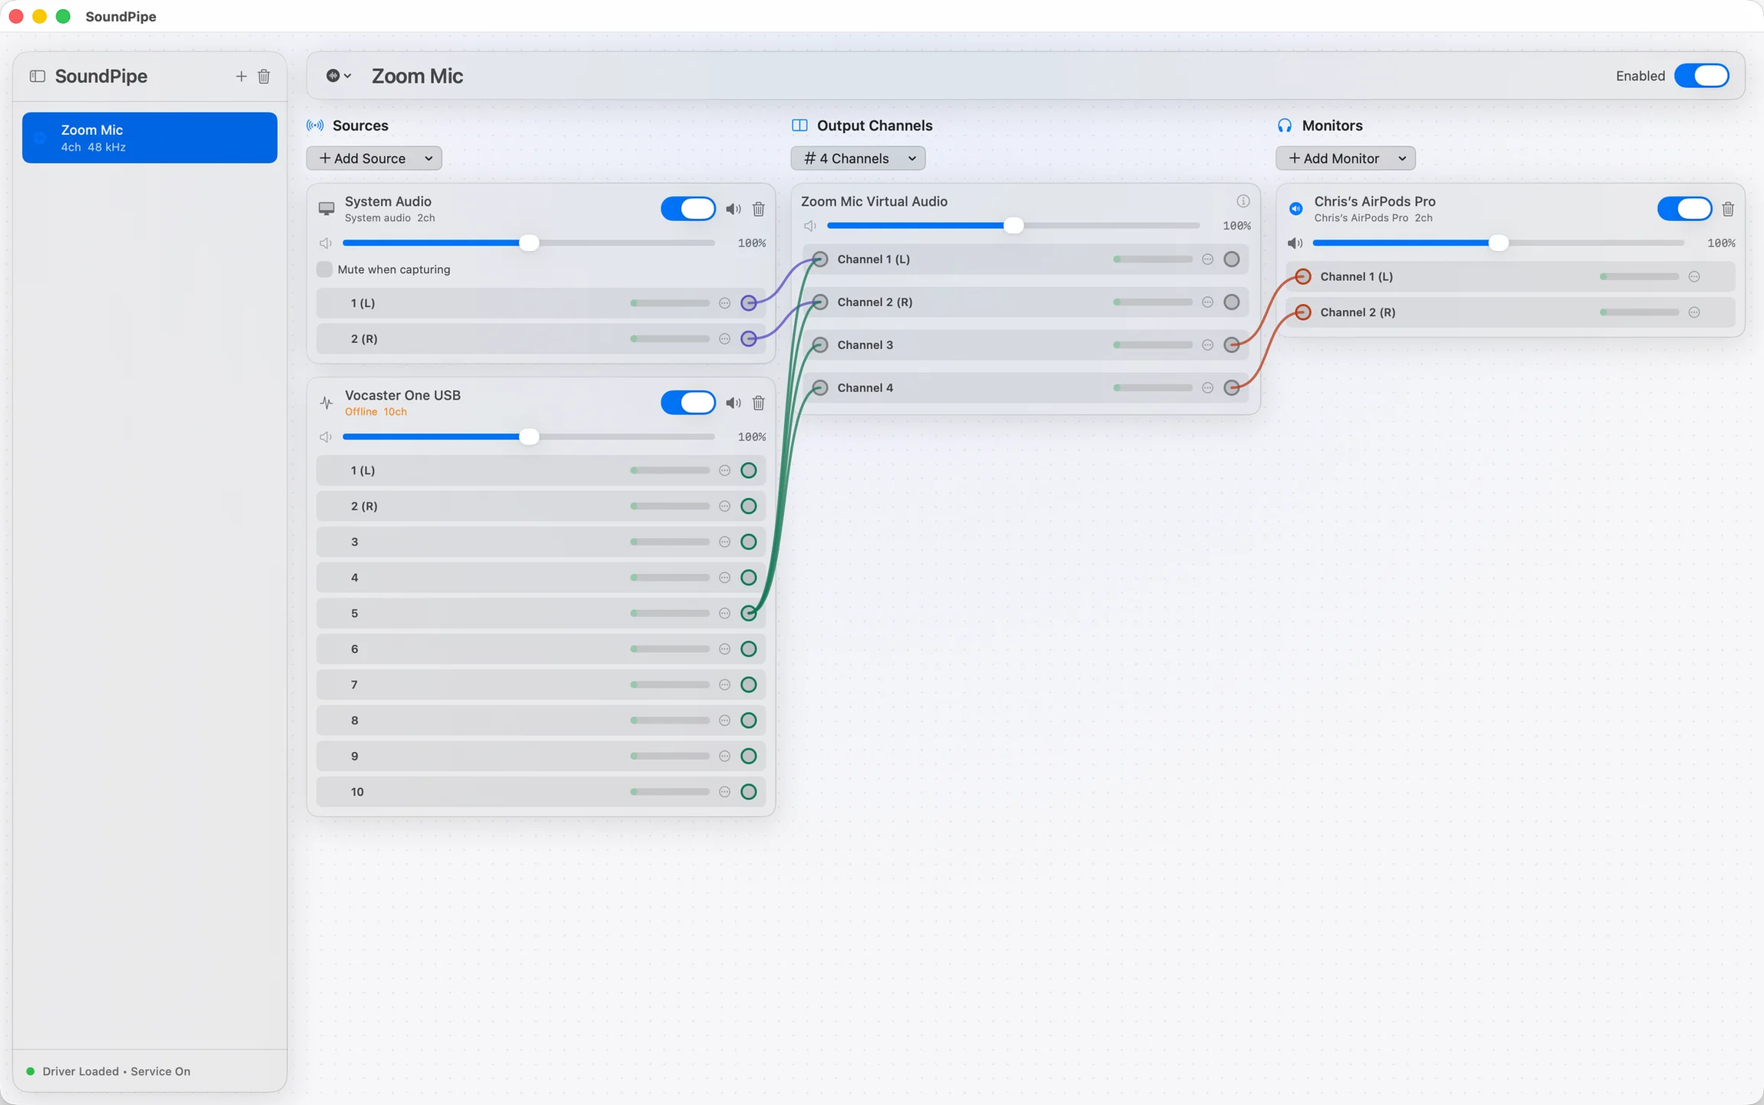The image size is (1764, 1105).
Task: Click Vocaster channel 10 output connector
Action: [x=749, y=792]
